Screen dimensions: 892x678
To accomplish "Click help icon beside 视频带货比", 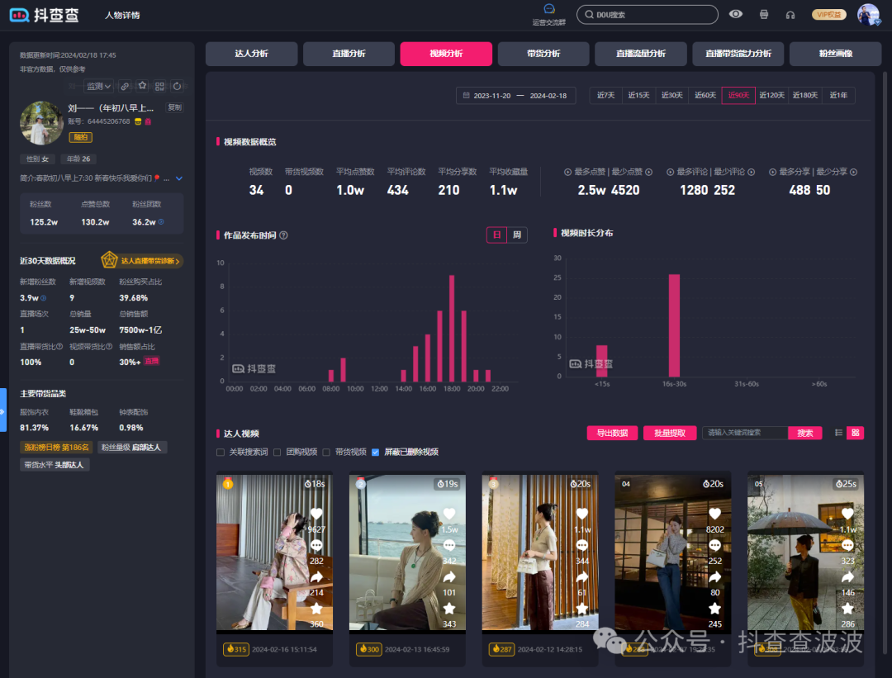I will [x=109, y=346].
